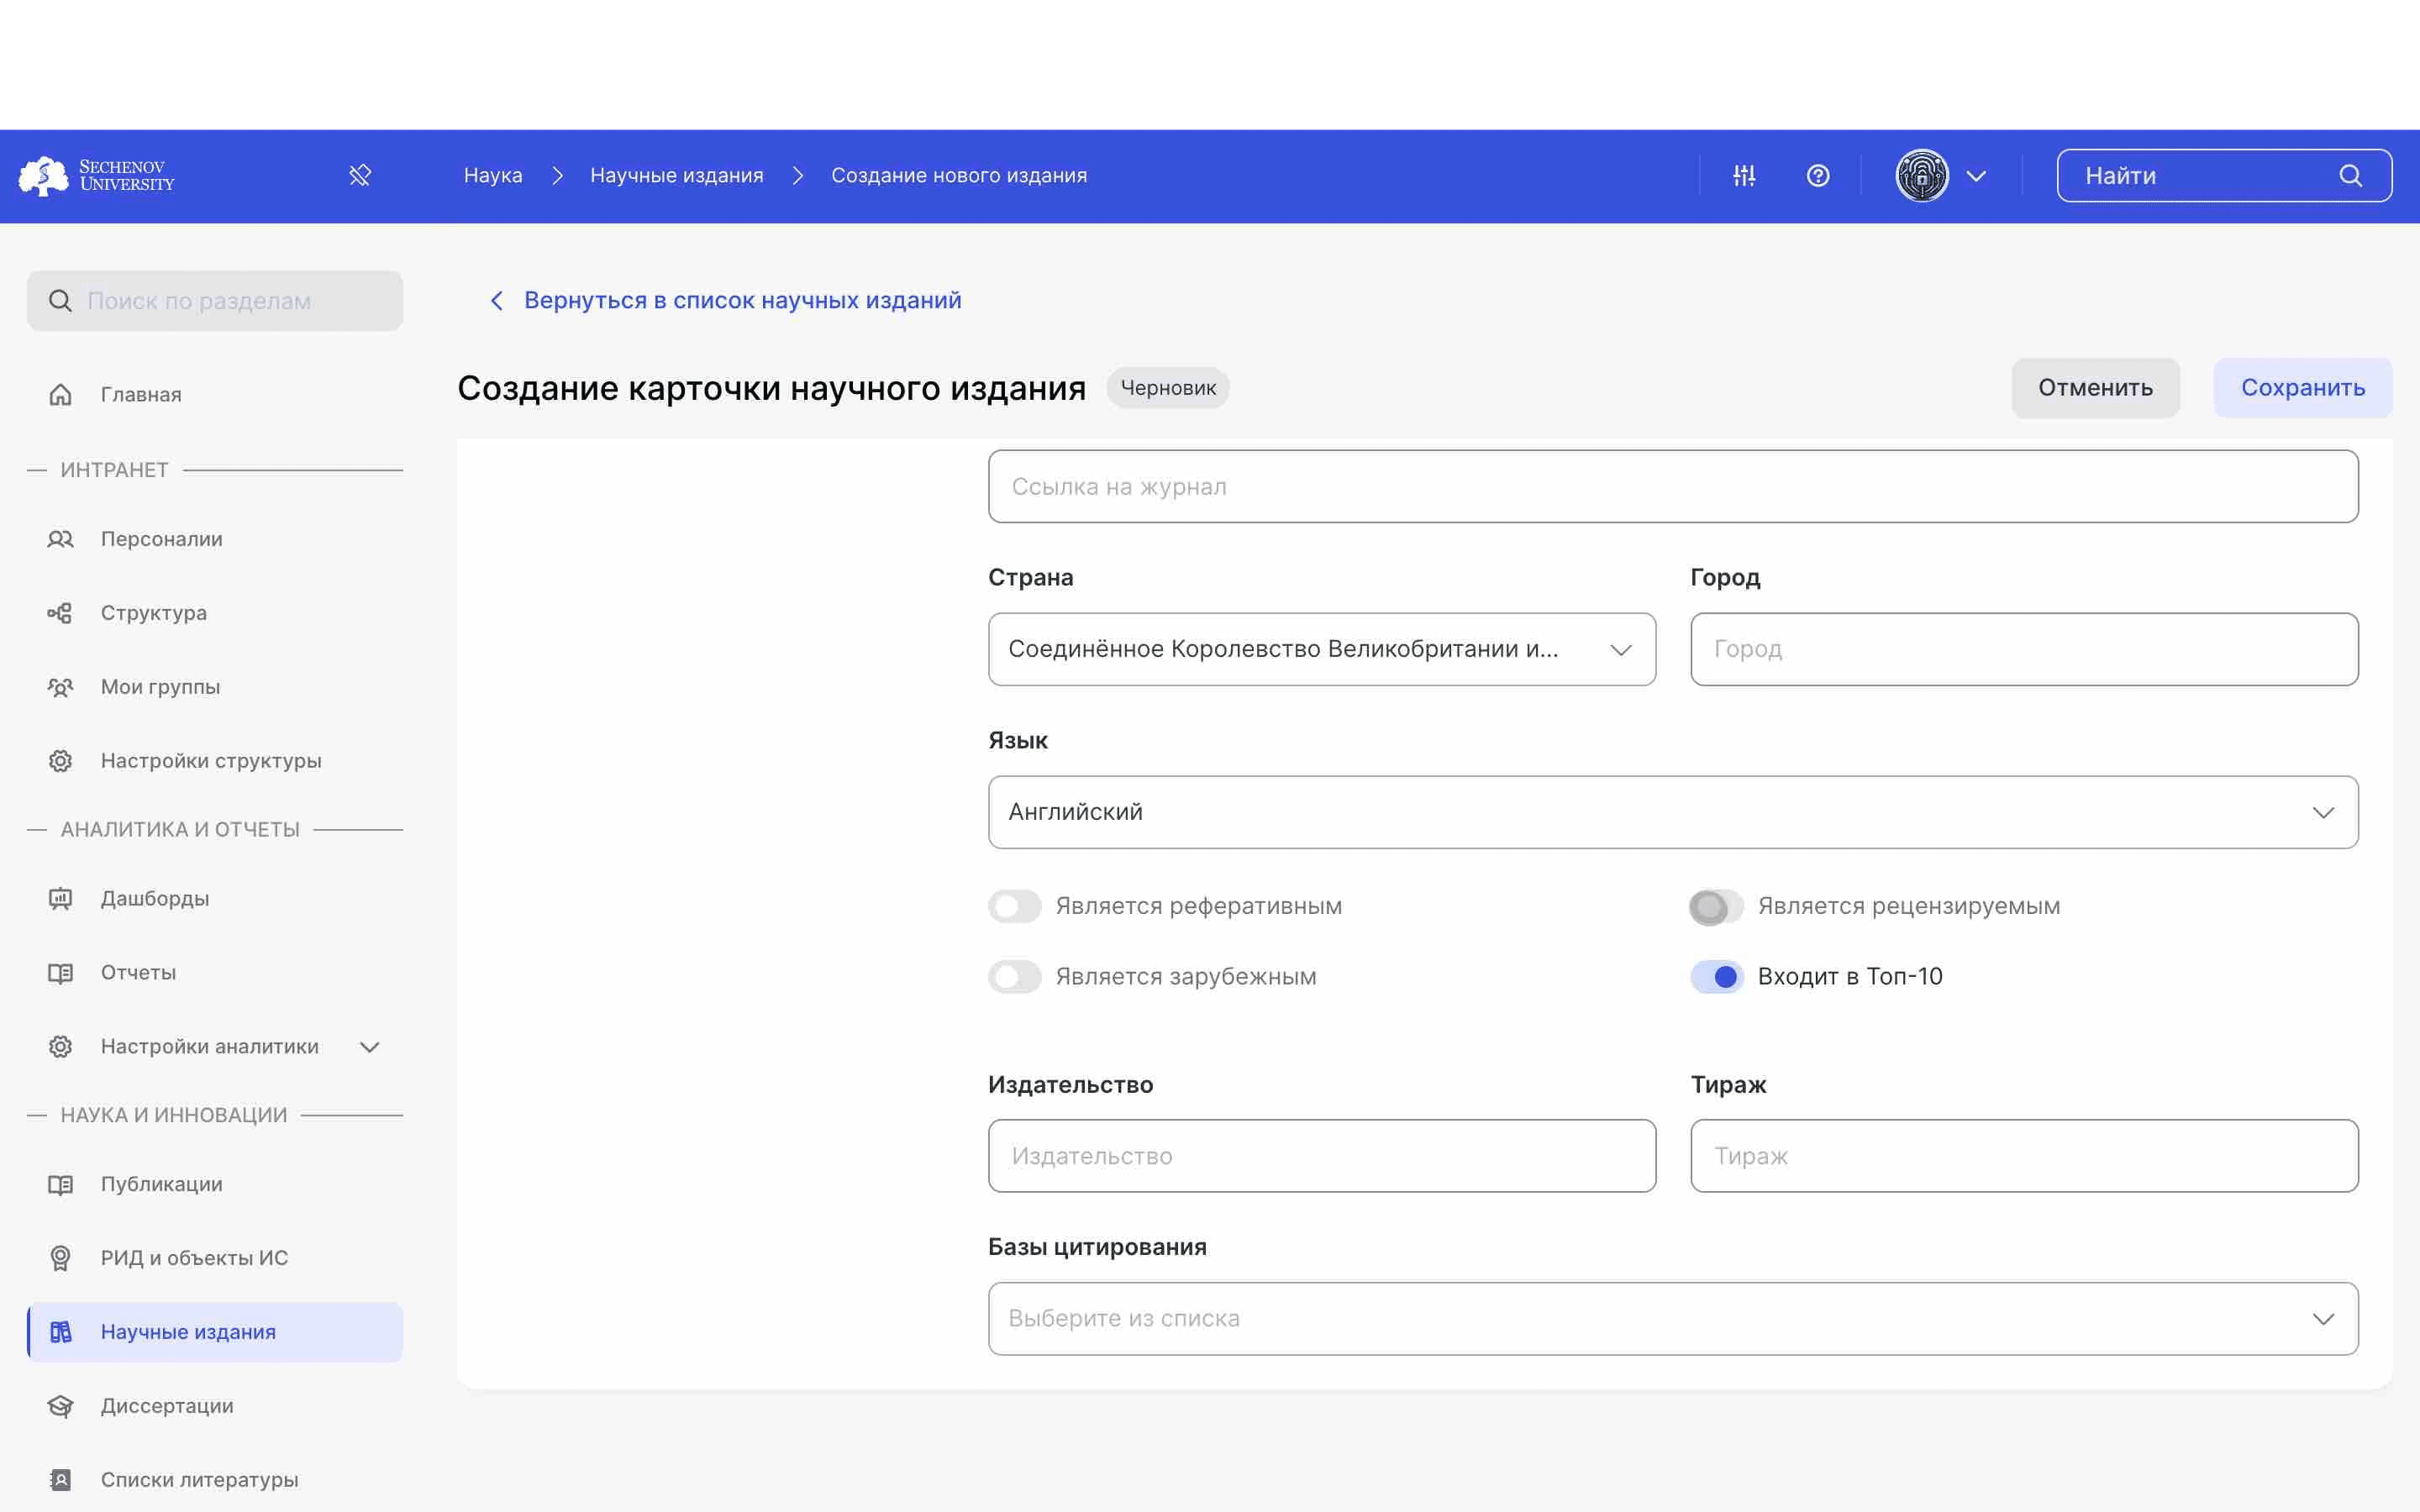Click the РИД и объекты ИС icon
The width and height of the screenshot is (2420, 1512).
click(x=59, y=1256)
